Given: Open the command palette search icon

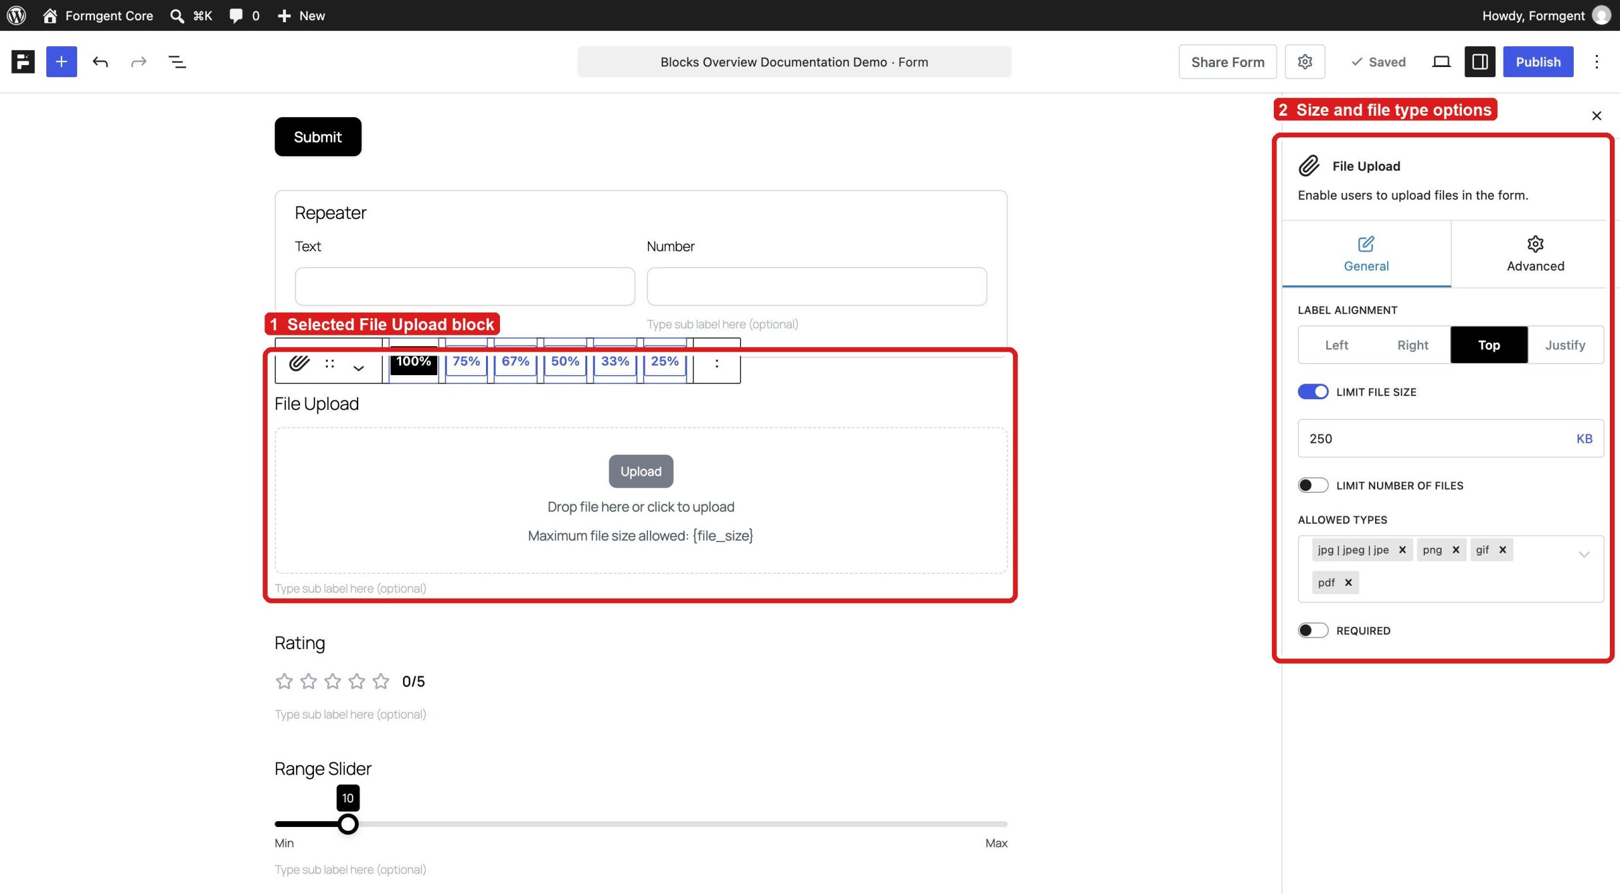Looking at the screenshot, I should click(177, 15).
